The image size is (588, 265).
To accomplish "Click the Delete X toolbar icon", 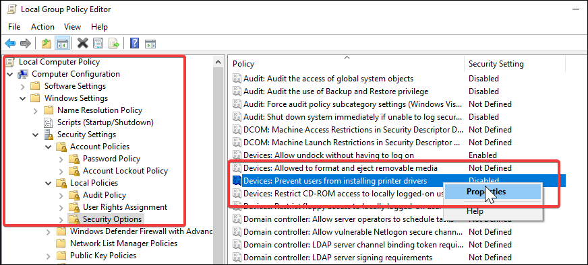I will [82, 44].
